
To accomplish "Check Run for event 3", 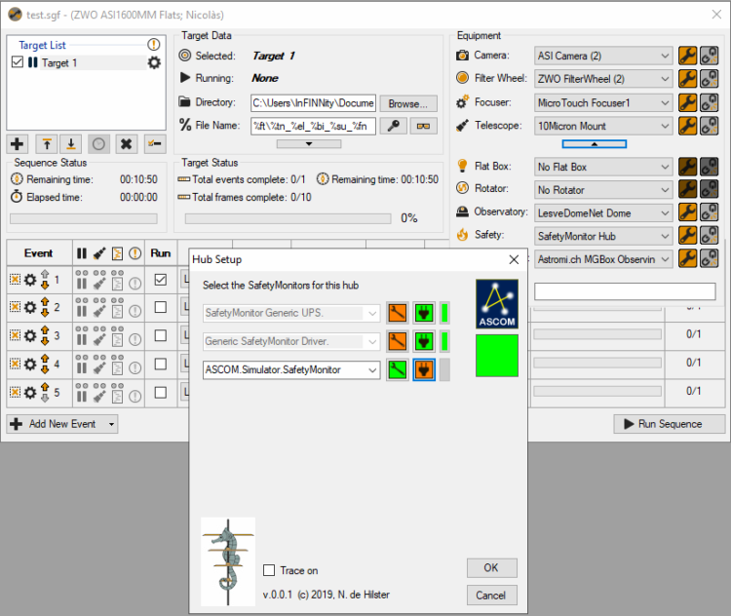I will [x=161, y=335].
